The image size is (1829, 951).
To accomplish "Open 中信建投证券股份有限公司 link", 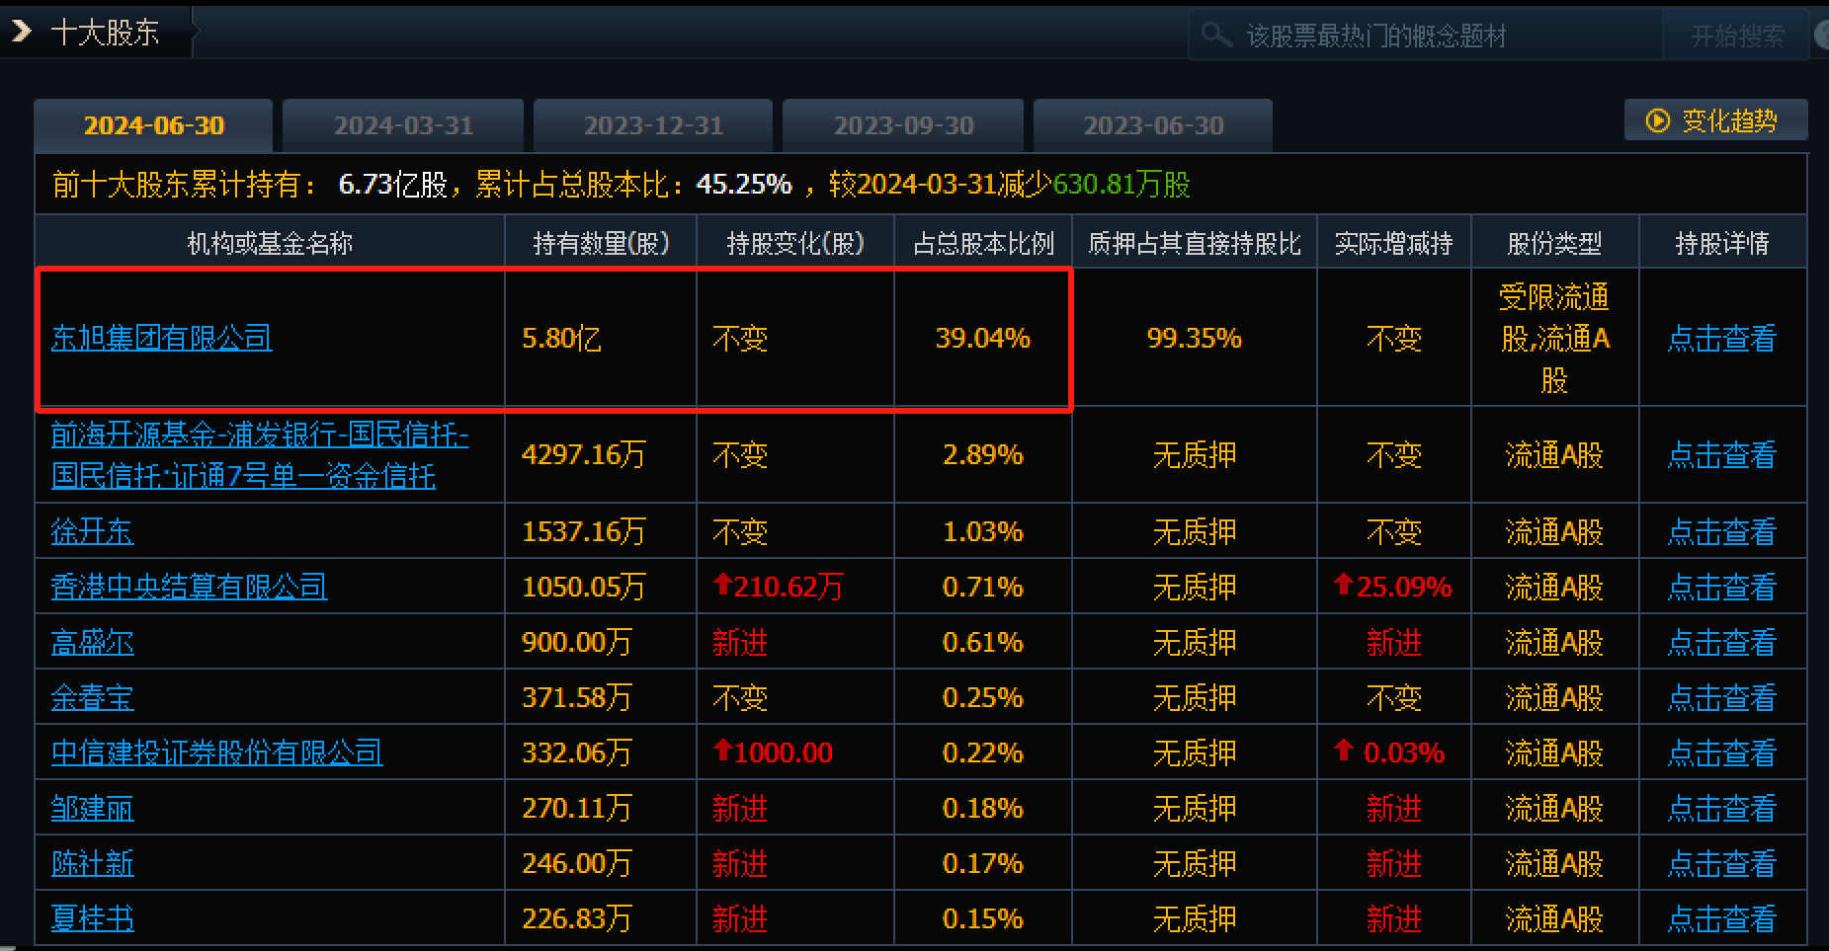I will (216, 753).
